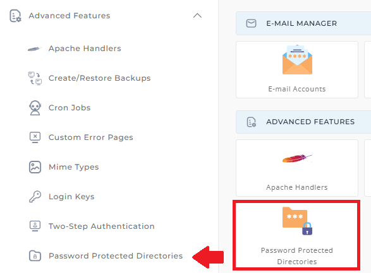The image size is (371, 273).
Task: Click the Create/Restore Backups icon
Action: click(x=35, y=78)
